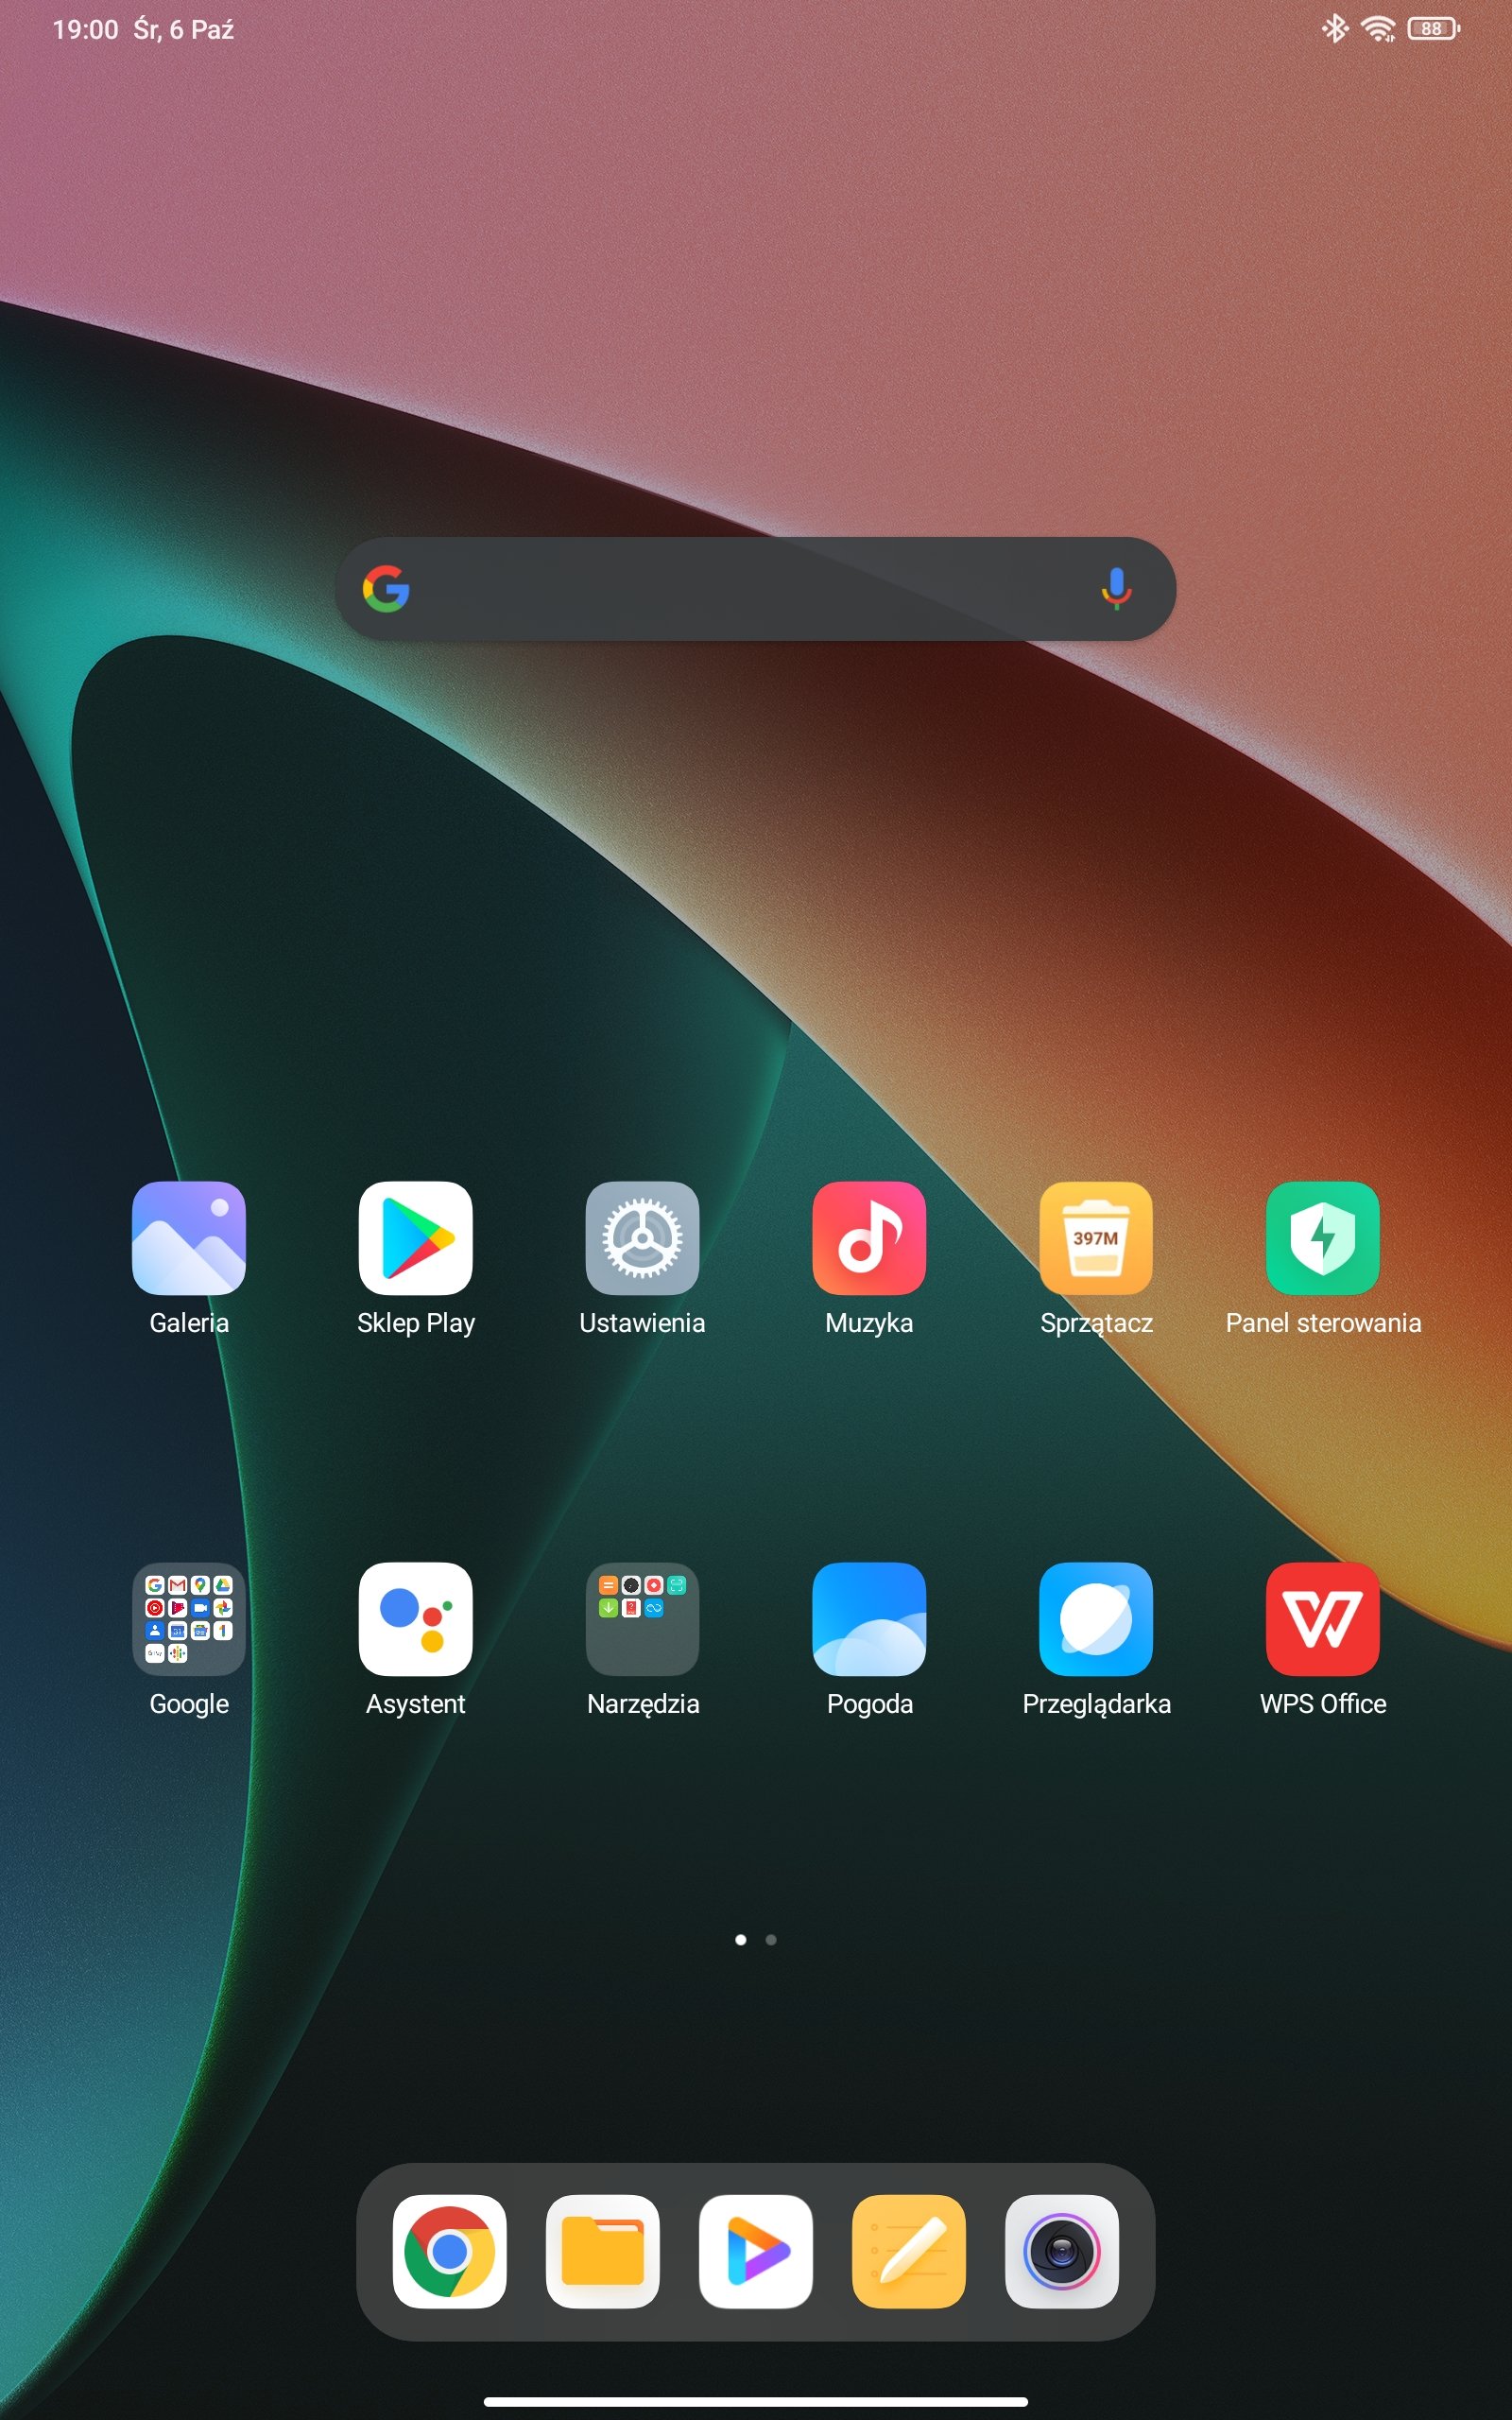The image size is (1512, 2420).
Task: Launch Chrome from the dock
Action: click(x=450, y=2251)
